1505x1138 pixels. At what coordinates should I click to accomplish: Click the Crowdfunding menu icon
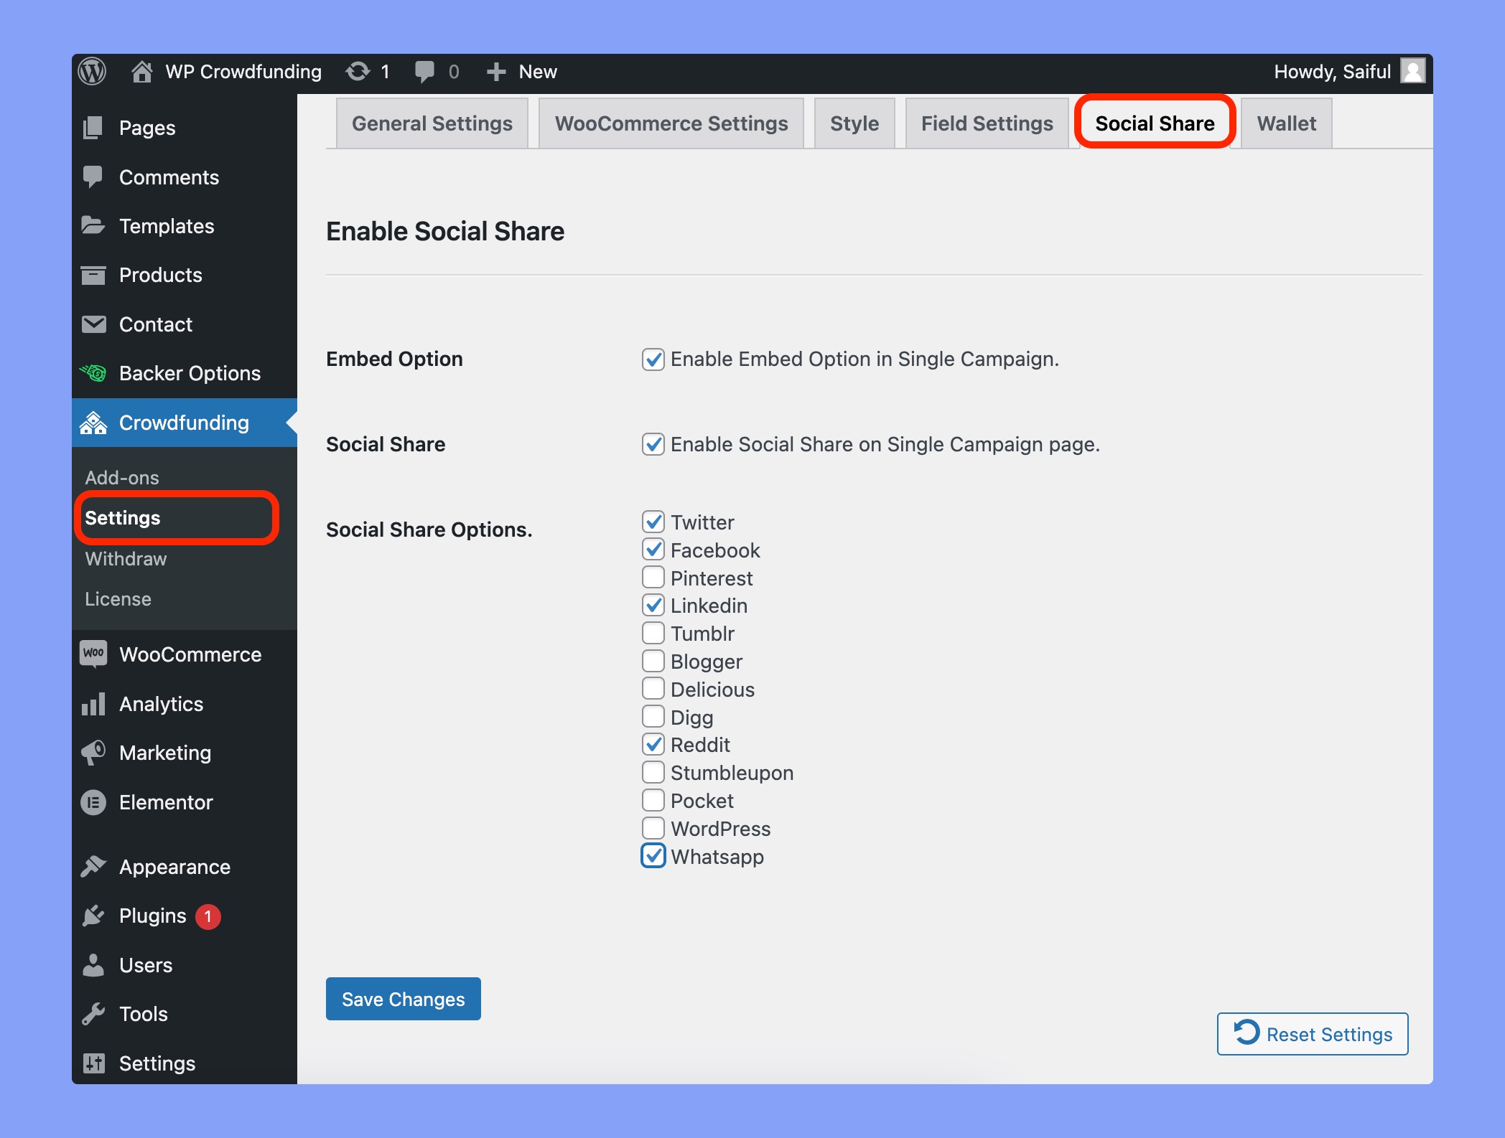point(93,423)
